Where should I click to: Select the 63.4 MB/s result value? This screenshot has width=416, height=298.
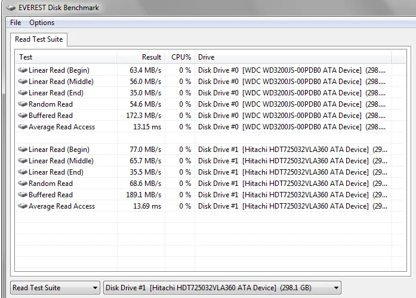pos(146,70)
